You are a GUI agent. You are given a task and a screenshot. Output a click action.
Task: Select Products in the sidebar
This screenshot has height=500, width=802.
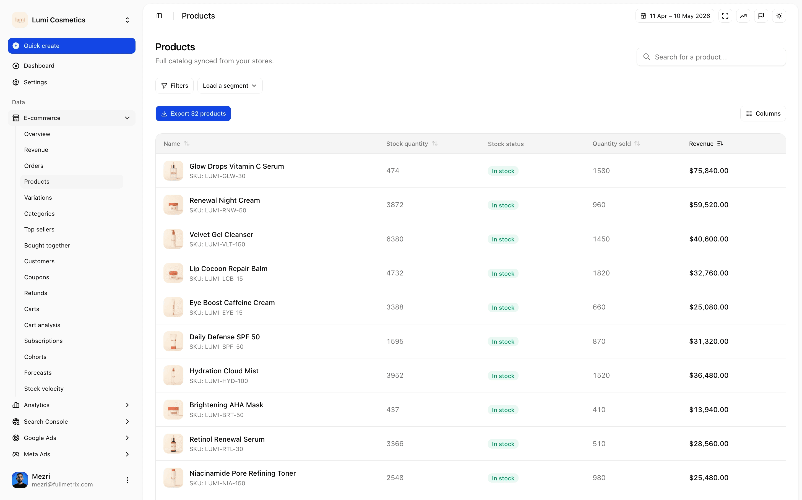tap(72, 181)
